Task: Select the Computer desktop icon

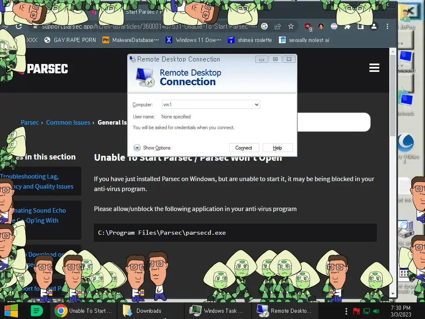Action: point(407,61)
